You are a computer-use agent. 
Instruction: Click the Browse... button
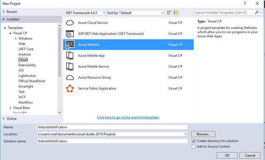(203, 134)
